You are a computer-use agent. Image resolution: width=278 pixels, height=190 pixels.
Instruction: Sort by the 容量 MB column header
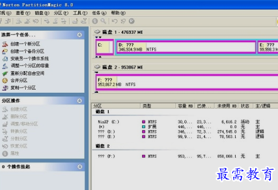[x=185, y=106]
